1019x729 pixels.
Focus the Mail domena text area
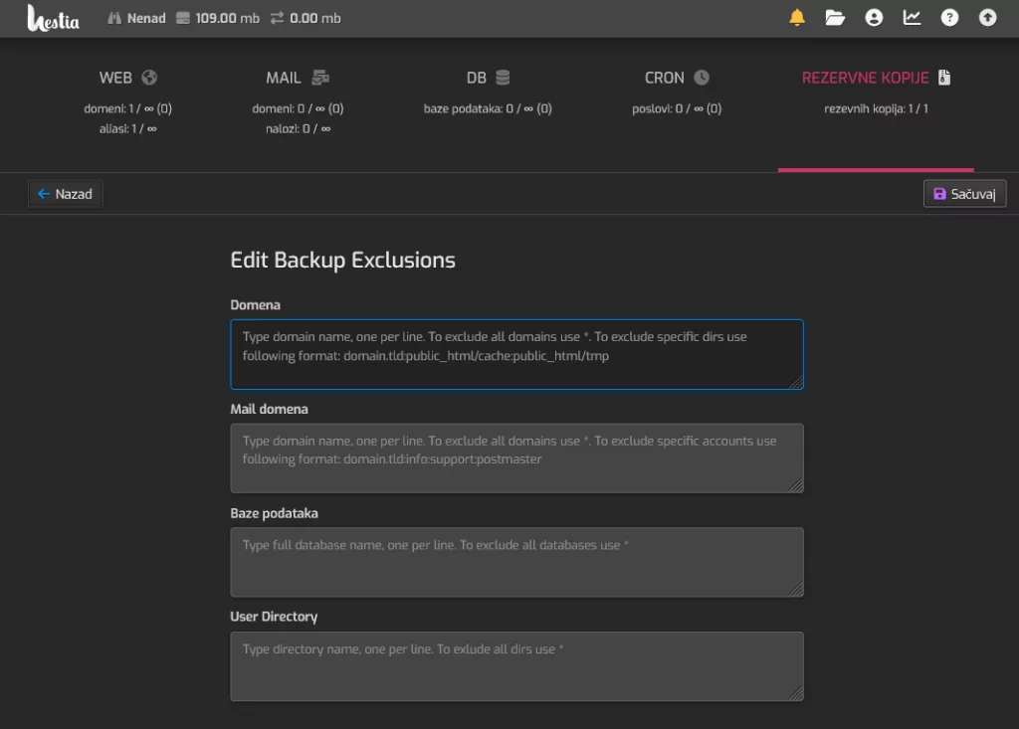point(516,458)
